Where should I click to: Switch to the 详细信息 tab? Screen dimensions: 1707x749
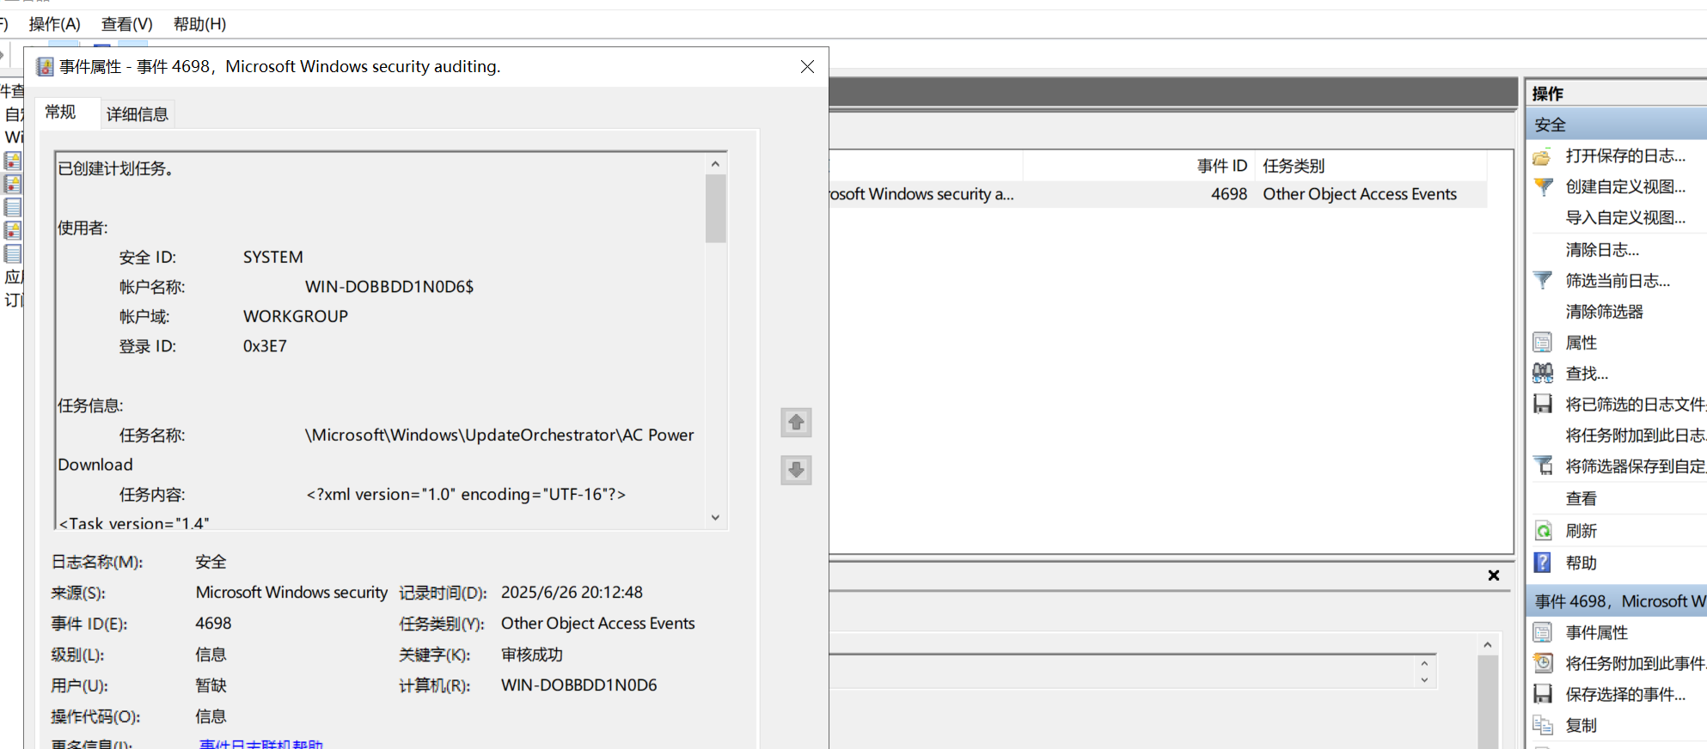(137, 114)
